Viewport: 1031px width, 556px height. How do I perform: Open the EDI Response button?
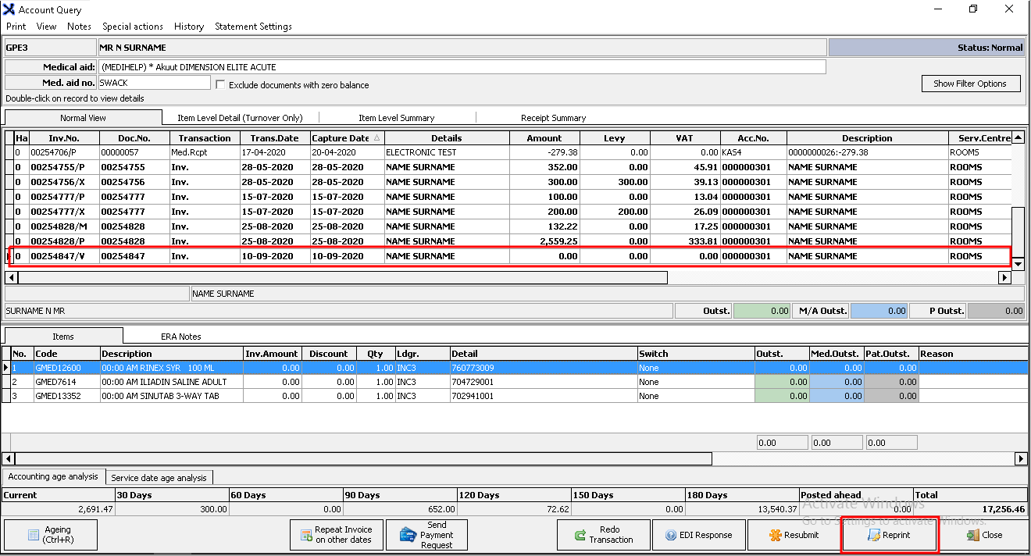click(x=698, y=535)
